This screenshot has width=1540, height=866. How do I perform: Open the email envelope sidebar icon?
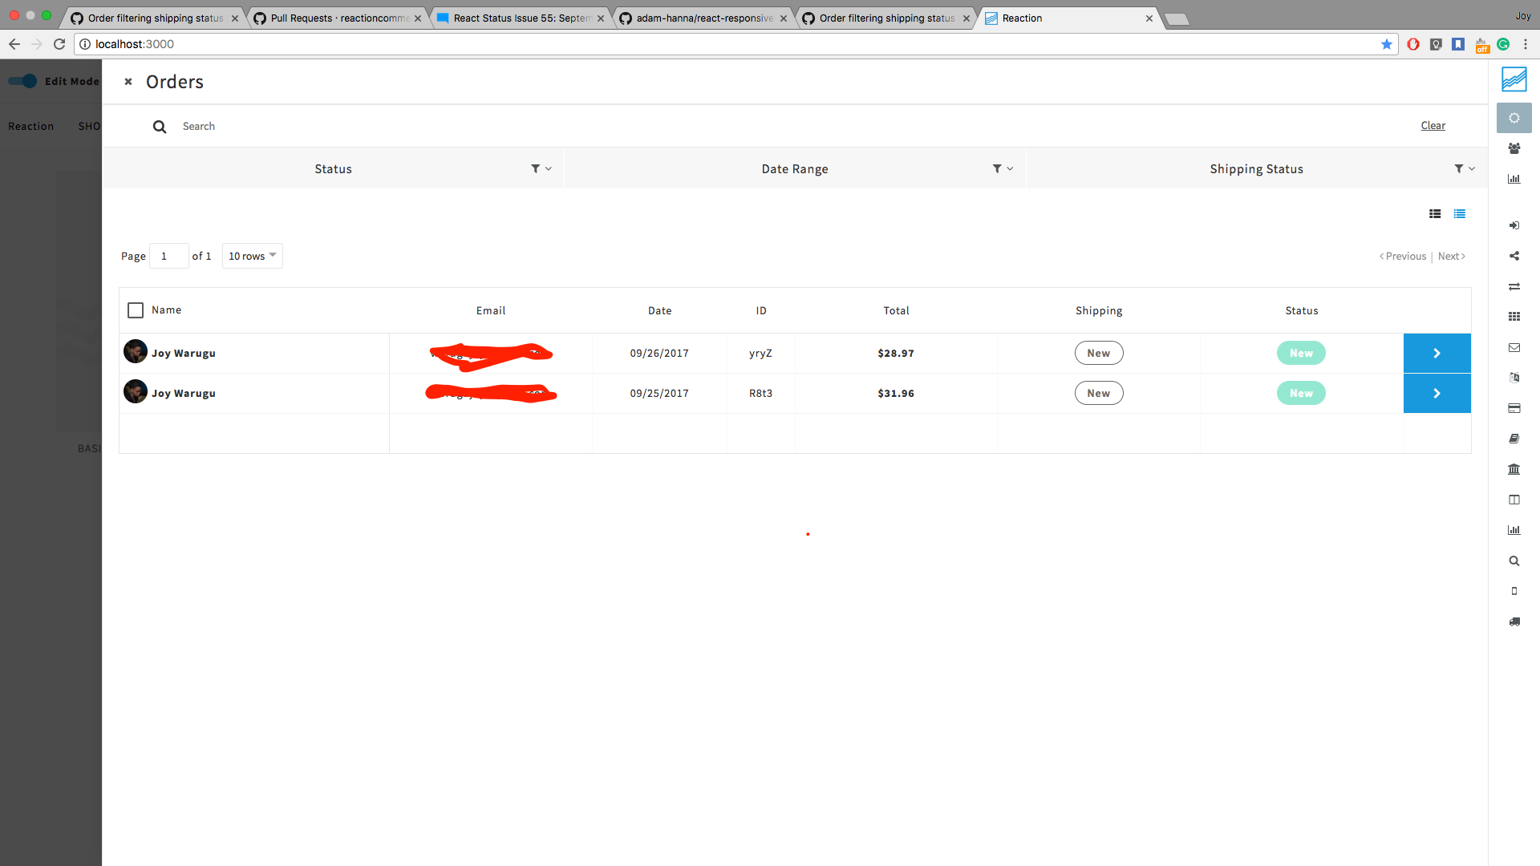click(x=1514, y=347)
